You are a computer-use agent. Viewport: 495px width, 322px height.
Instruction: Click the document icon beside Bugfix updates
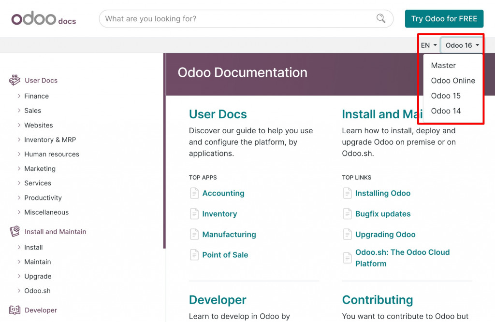coord(347,214)
